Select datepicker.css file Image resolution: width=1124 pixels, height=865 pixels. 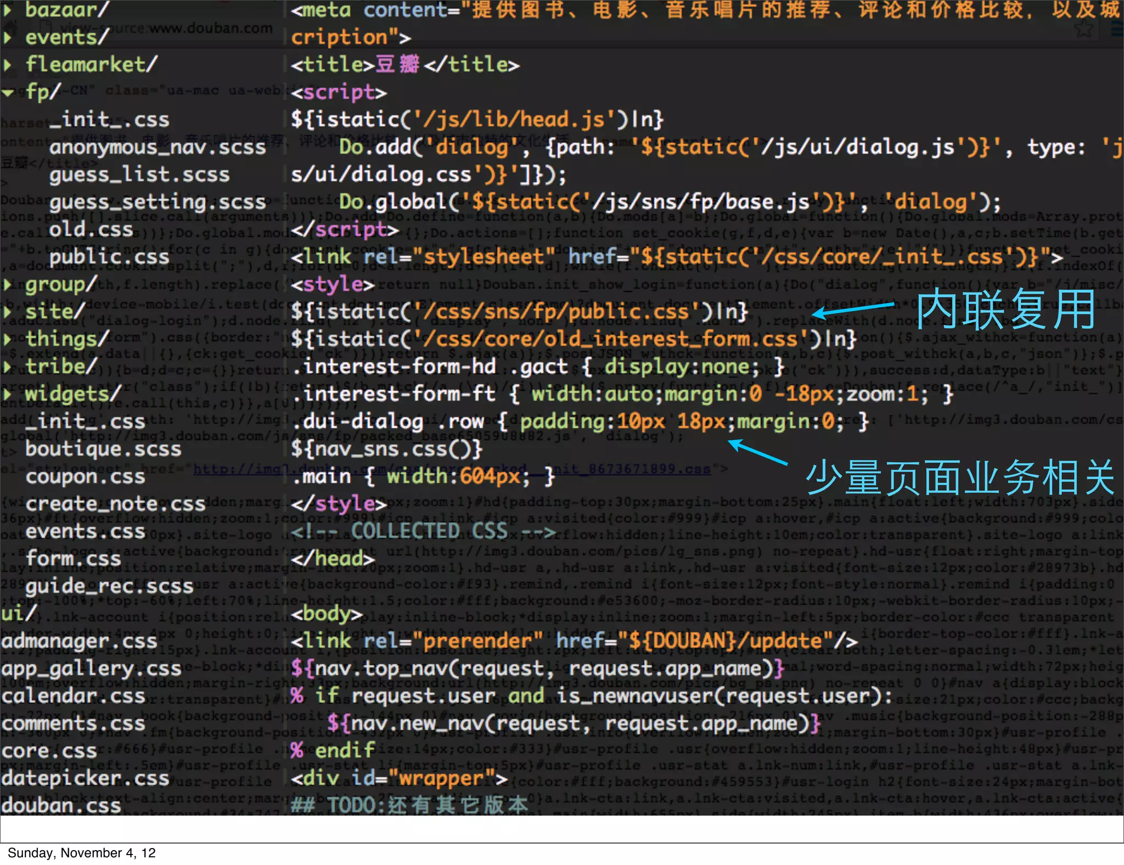coord(85,778)
